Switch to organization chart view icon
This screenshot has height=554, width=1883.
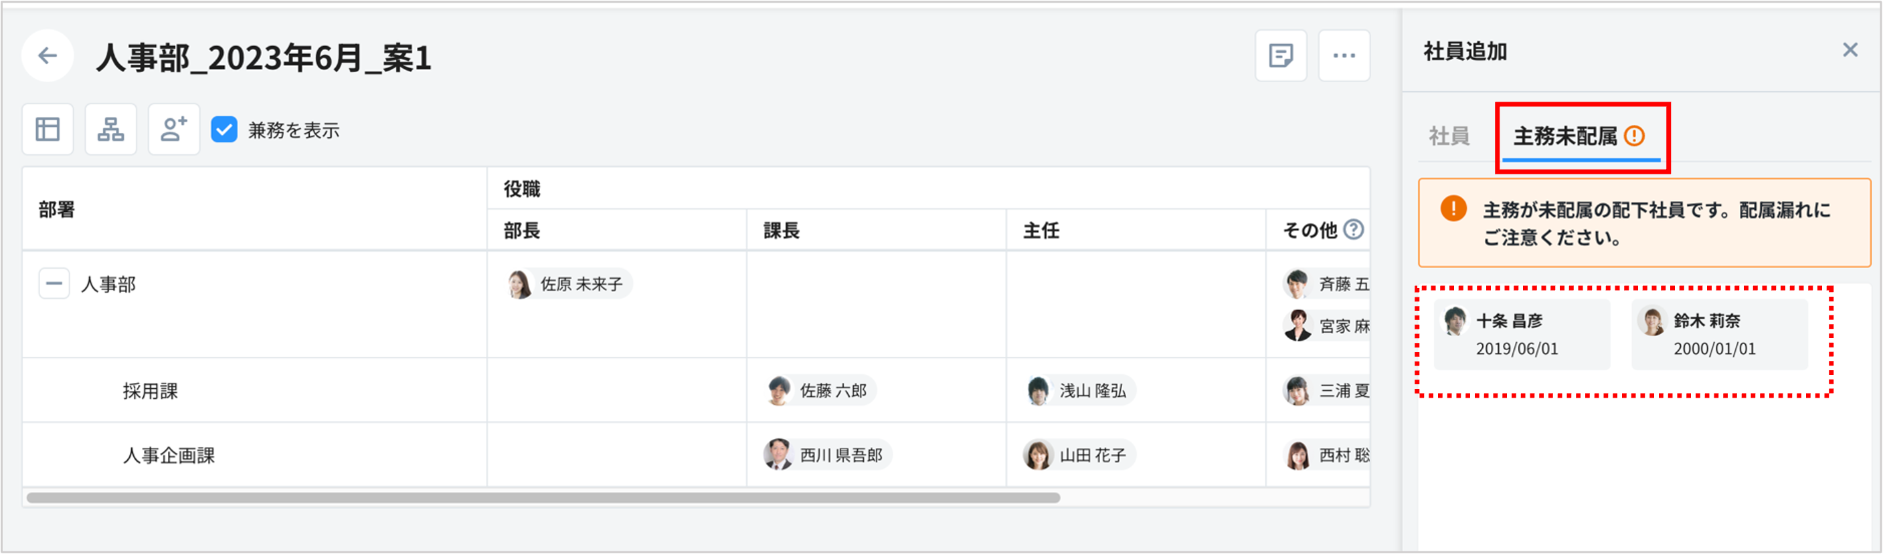(111, 129)
